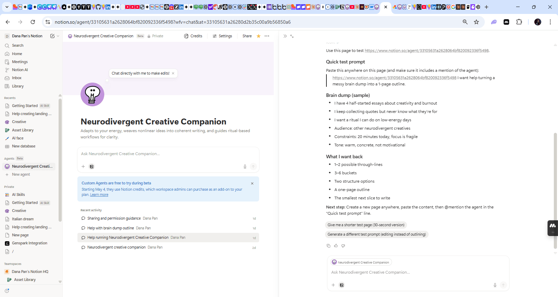Viewport: 558px width, 297px height.
Task: Click the send arrow in main prompt box
Action: pos(253,167)
